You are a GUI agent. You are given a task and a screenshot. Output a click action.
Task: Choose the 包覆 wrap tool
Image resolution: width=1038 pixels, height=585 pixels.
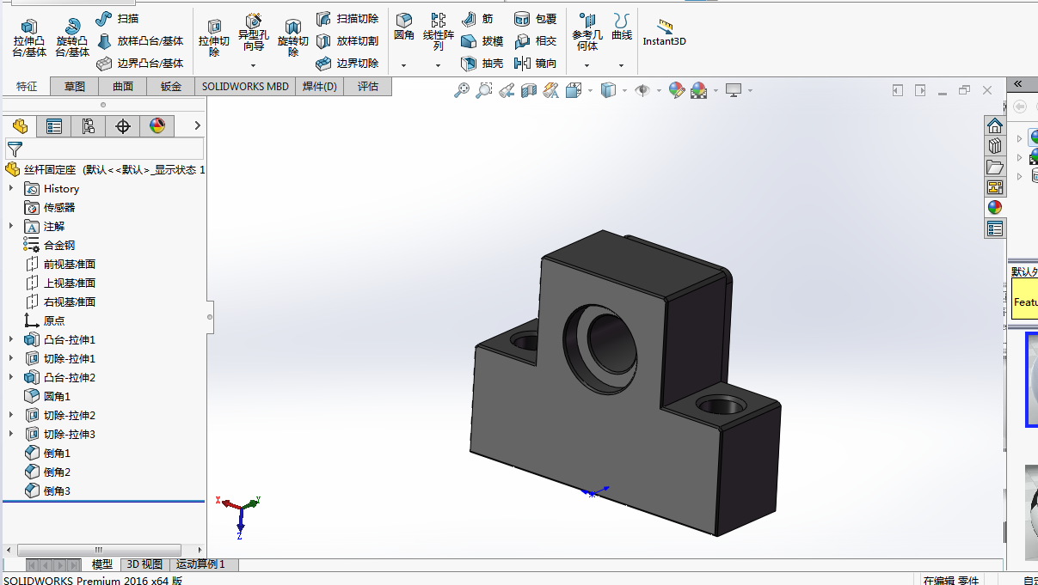pos(535,18)
